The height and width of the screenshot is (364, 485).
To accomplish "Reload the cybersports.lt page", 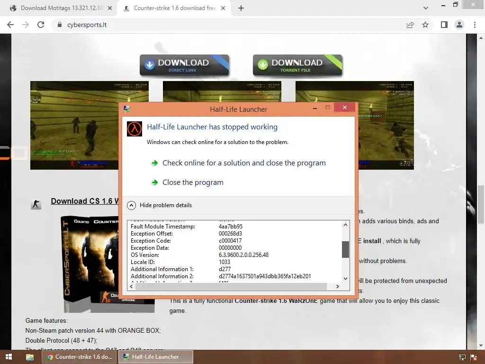I will click(41, 25).
